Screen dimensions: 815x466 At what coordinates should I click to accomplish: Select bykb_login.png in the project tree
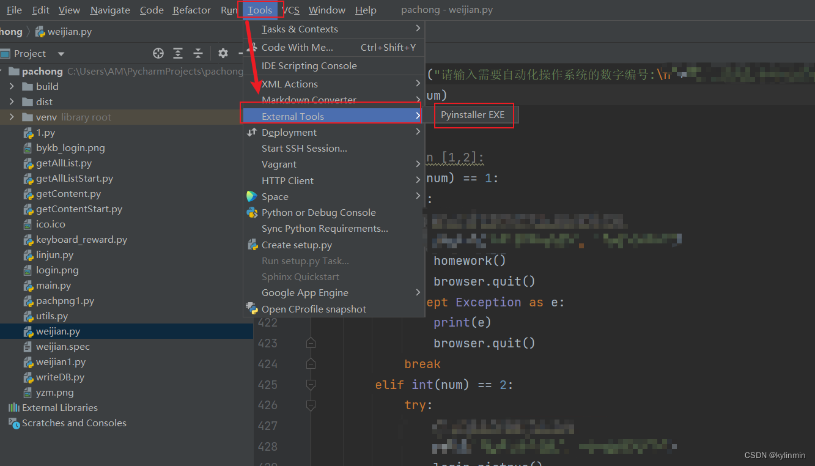coord(70,147)
